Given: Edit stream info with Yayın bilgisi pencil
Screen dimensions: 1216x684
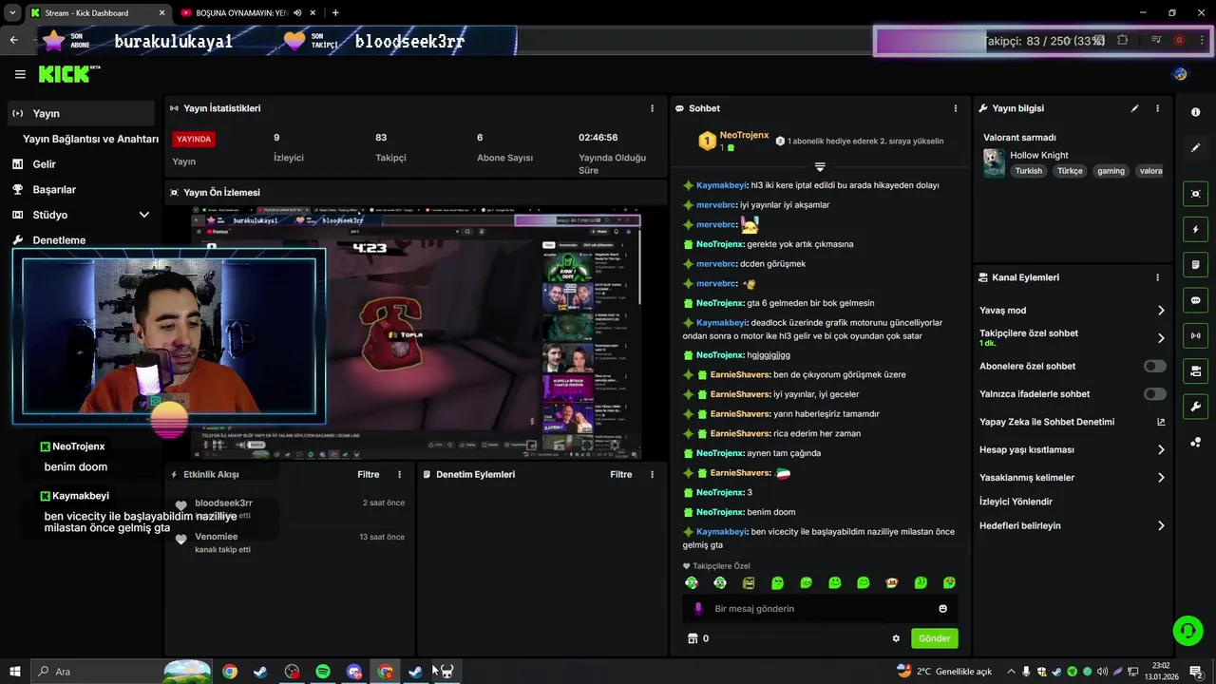Looking at the screenshot, I should tap(1134, 108).
